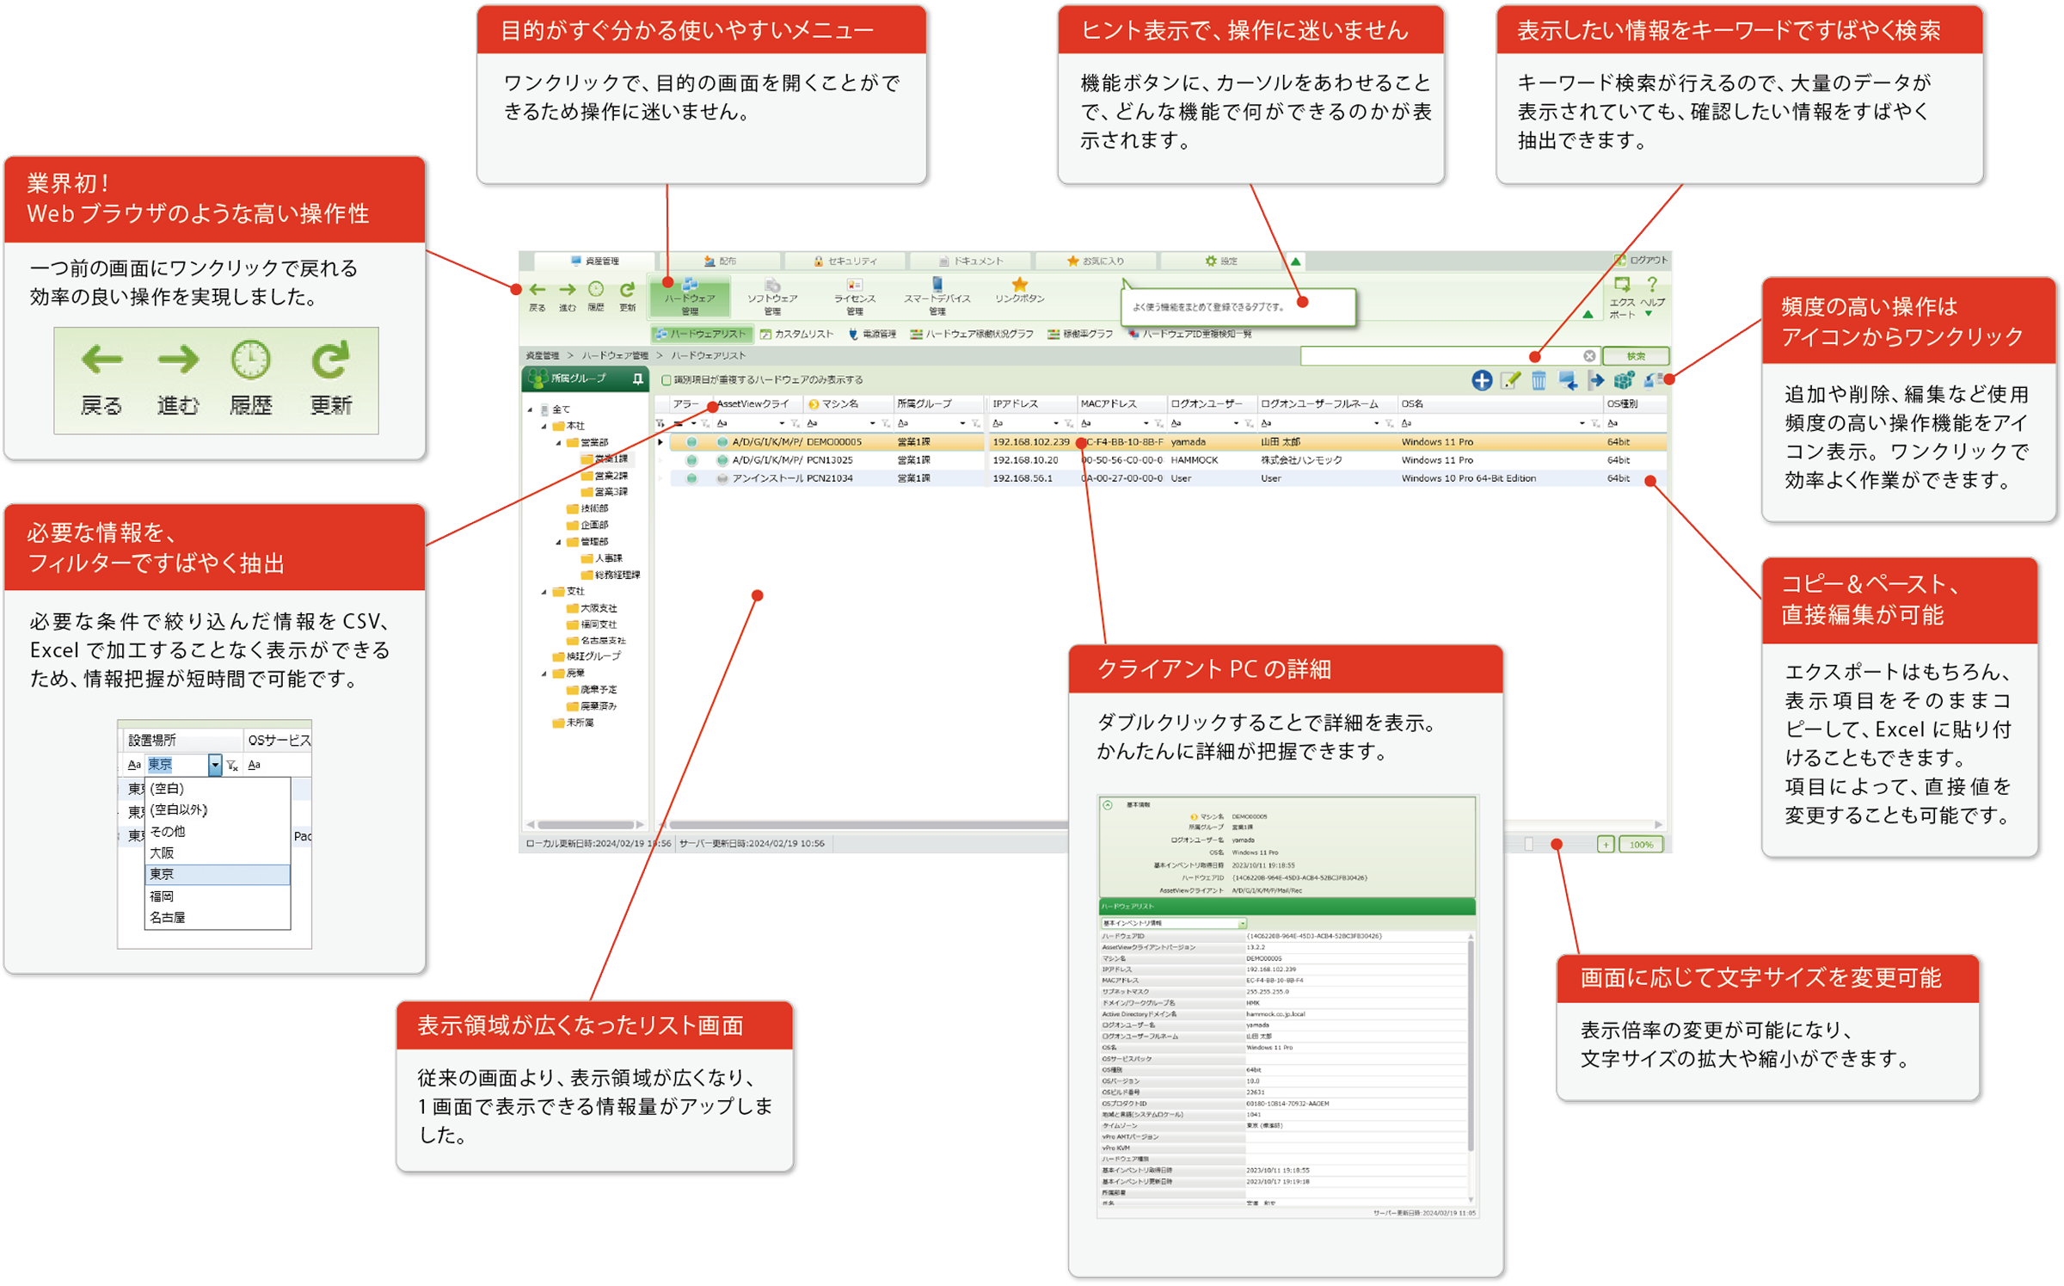Open the 基本インベントリ情報 dropdown in detail panel
Screen dimensions: 2064x1286
pyautogui.click(x=1242, y=923)
